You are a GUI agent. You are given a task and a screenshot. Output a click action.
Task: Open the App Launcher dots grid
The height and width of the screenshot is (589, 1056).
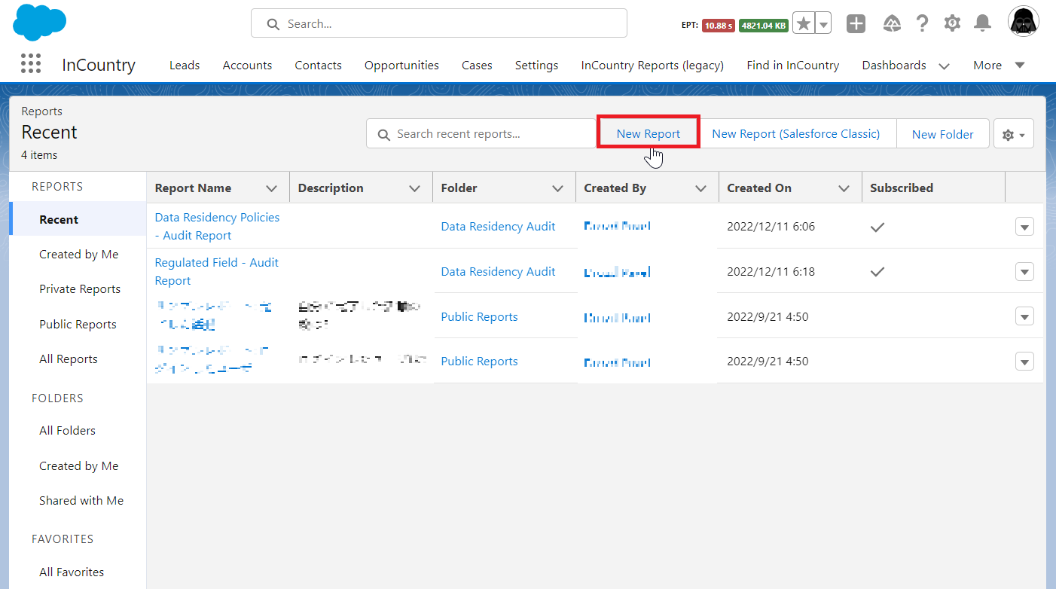(31, 64)
